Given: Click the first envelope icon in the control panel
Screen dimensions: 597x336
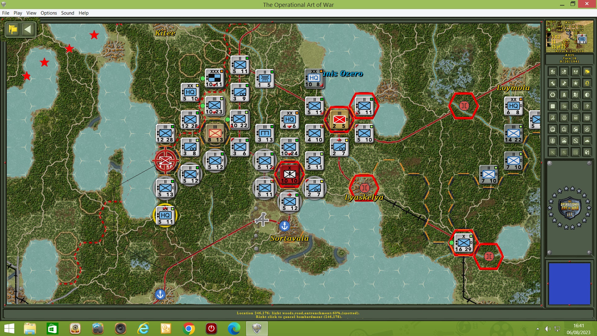Looking at the screenshot, I should point(553,72).
